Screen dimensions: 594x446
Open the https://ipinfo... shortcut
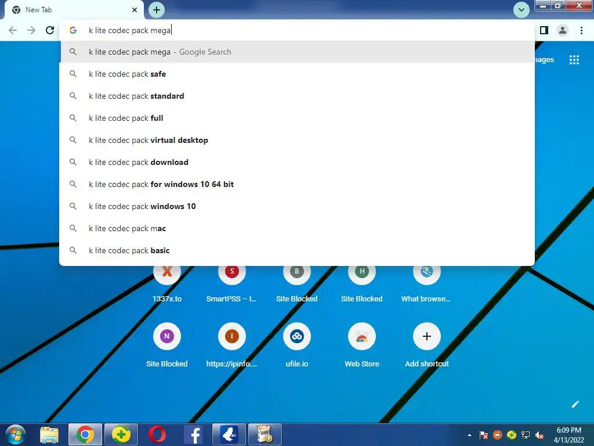[232, 344]
